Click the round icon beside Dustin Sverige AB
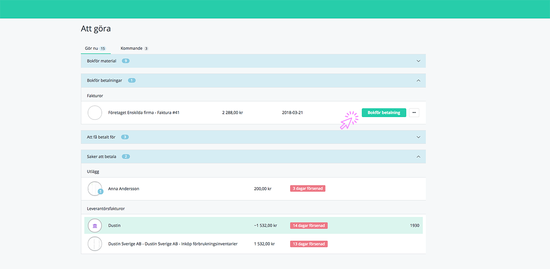 coord(95,244)
